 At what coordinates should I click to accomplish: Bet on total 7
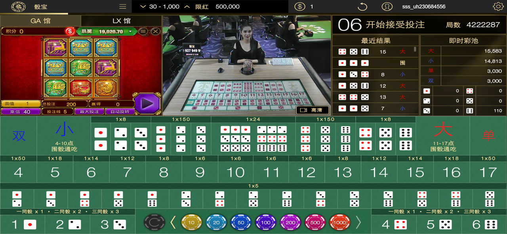click(127, 172)
